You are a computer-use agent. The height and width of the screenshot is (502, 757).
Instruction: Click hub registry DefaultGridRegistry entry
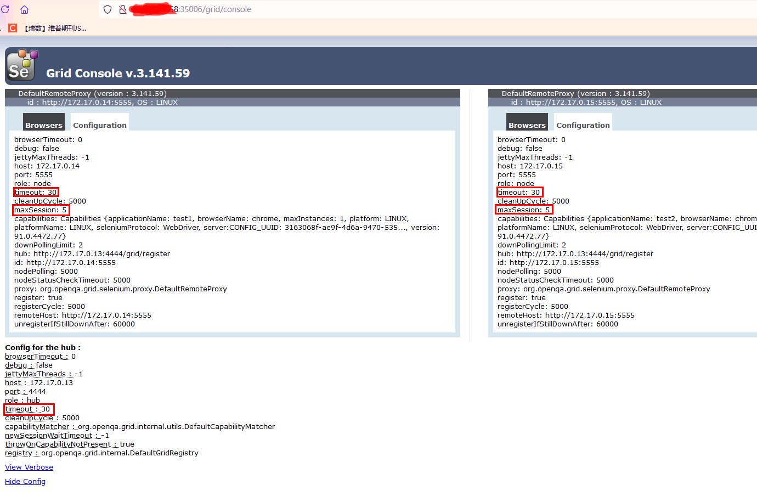point(102,453)
